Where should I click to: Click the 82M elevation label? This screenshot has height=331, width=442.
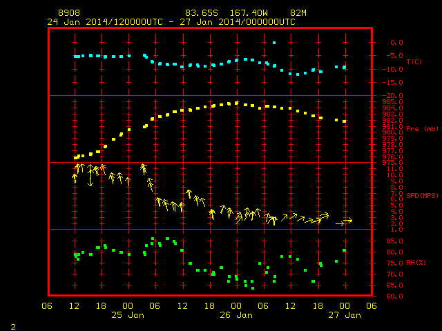pyautogui.click(x=298, y=13)
